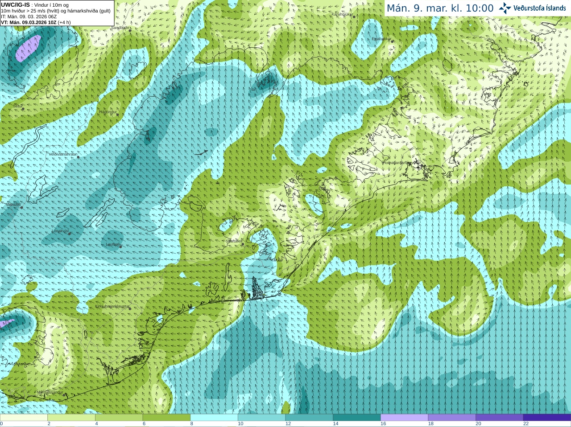Viewport: 571px width, 427px height.
Task: Click the Kirkjubæjarklaustur station marker dot
Action: tap(130, 308)
